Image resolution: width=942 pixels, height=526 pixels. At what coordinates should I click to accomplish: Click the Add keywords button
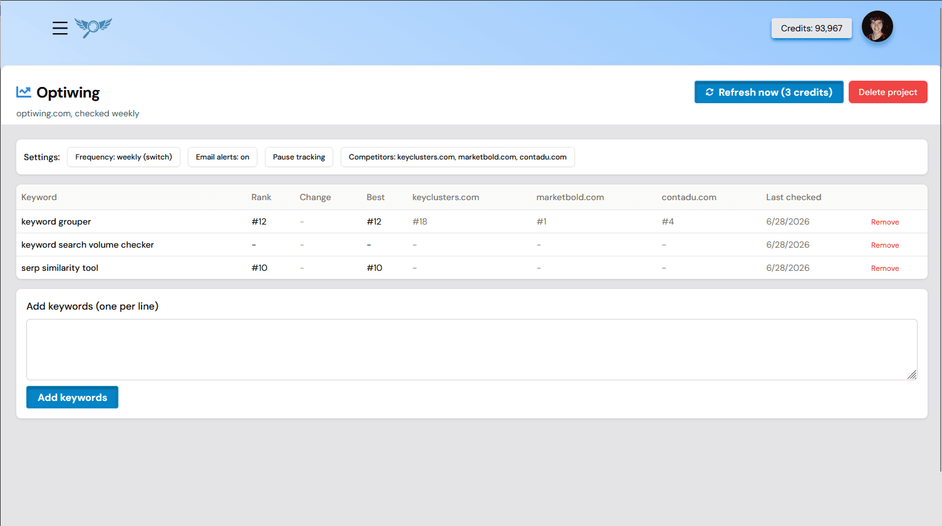click(x=72, y=397)
